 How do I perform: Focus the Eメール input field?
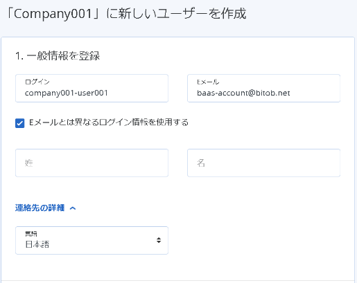coord(263,88)
